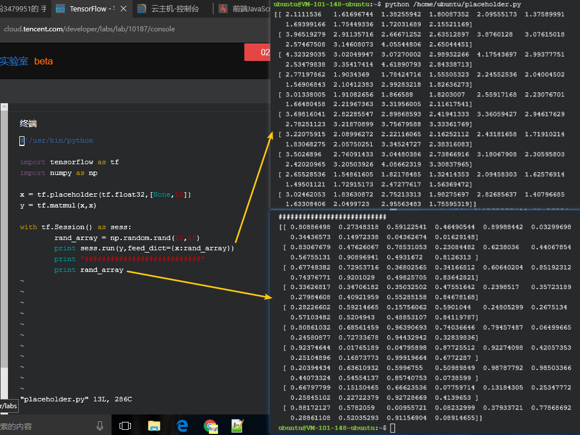Close the TensorFlow tab
This screenshot has height=435, width=580.
(123, 9)
